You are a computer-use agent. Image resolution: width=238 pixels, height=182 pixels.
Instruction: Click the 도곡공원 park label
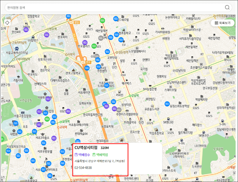coord(218,149)
